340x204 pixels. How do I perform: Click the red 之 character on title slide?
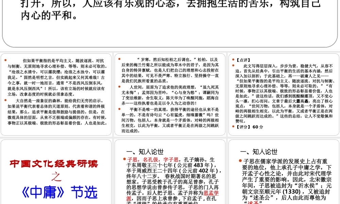56,177
